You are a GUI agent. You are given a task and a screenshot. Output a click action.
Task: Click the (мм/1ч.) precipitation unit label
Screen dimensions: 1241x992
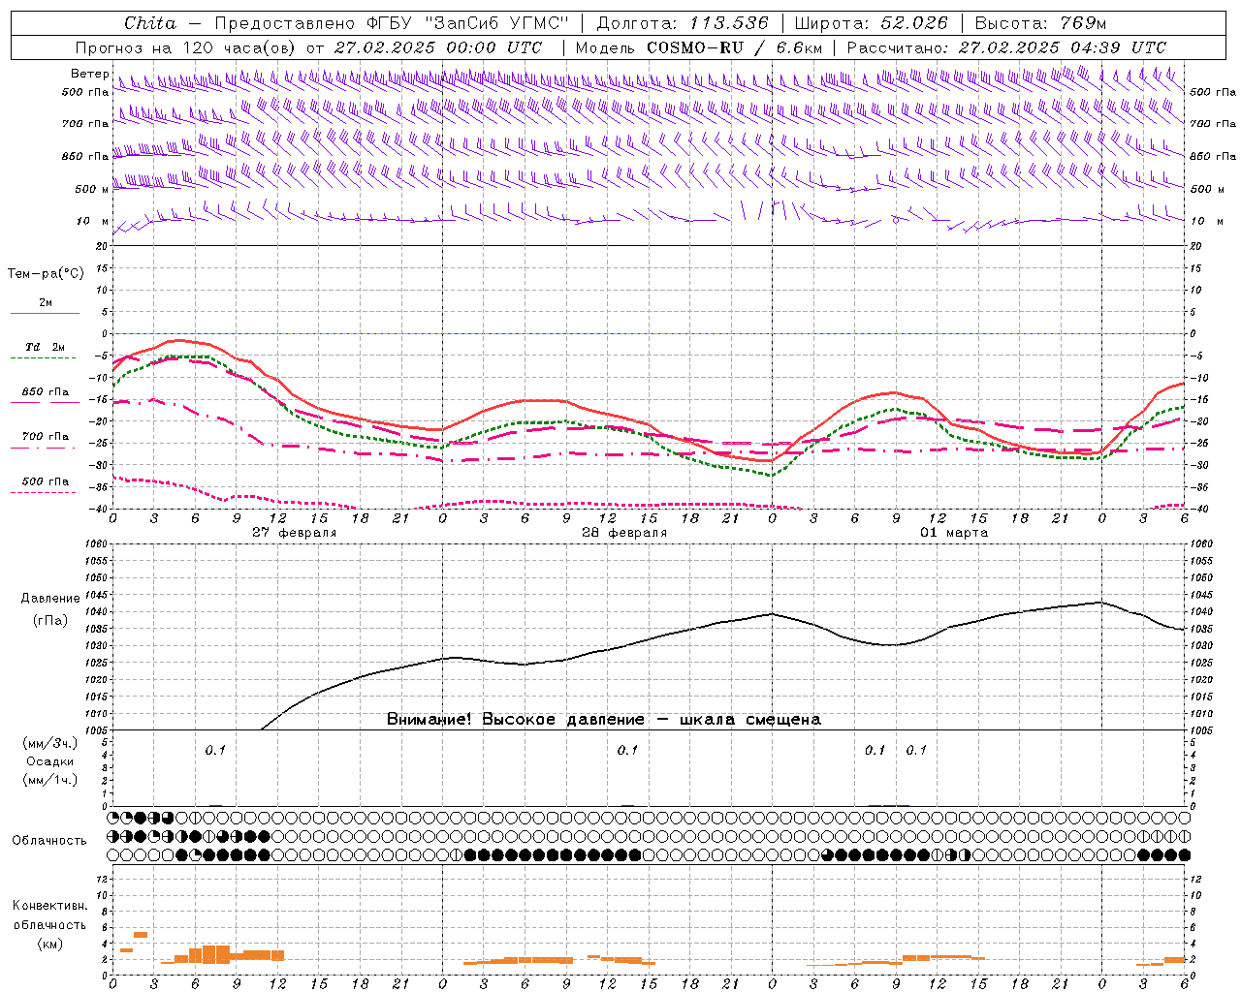[x=50, y=780]
